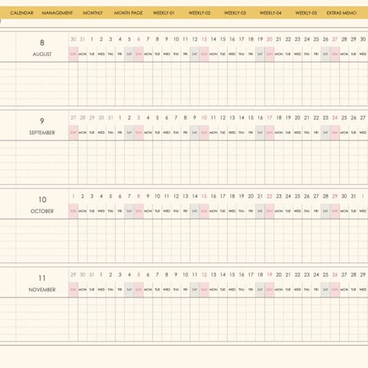Click first gray SAT cell in November
Viewport: 368px width, 368px height.
[129, 290]
